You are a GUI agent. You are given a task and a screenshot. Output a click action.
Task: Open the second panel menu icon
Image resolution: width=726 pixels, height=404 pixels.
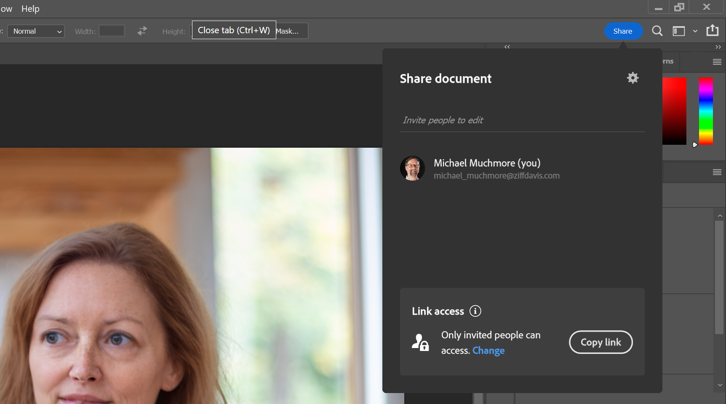(717, 172)
